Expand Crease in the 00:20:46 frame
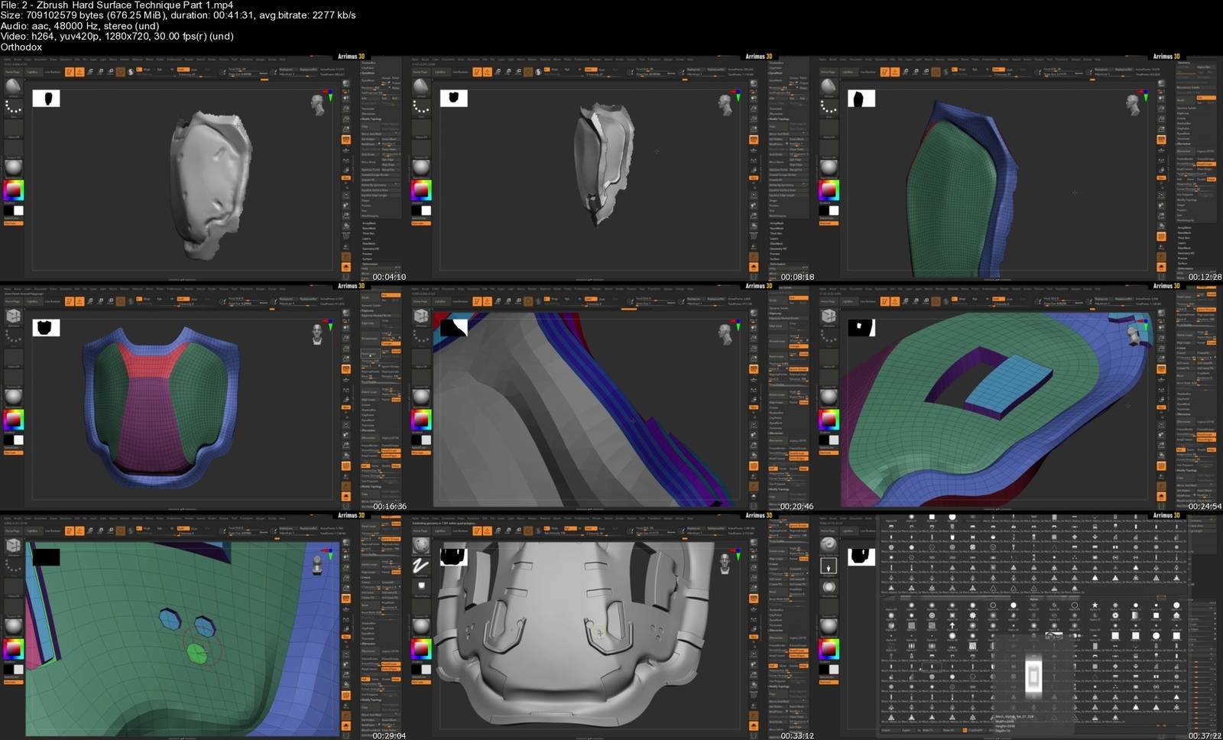Image resolution: width=1223 pixels, height=740 pixels. click(x=774, y=407)
